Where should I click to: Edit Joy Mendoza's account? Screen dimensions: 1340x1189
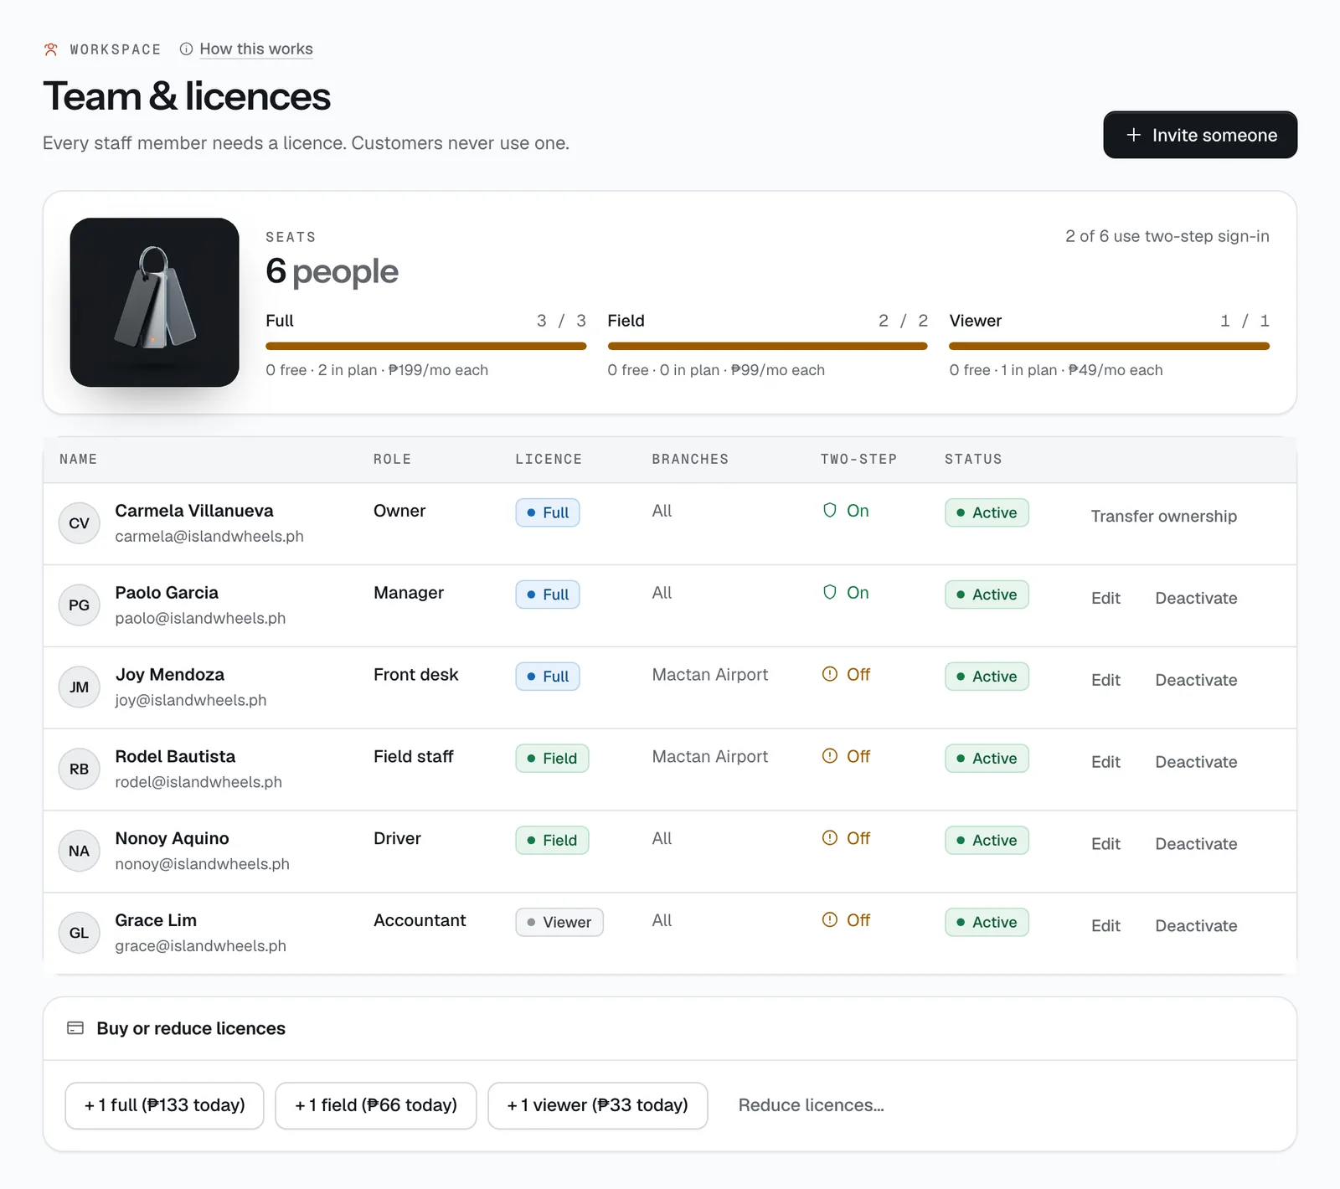point(1105,680)
